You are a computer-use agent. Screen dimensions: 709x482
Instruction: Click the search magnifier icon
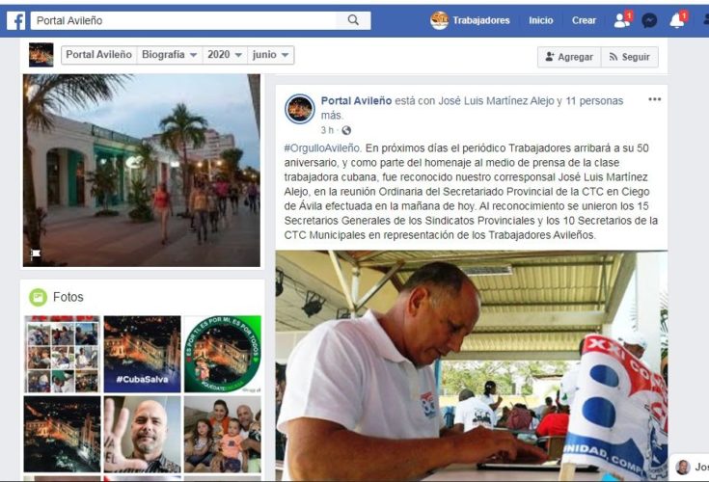[x=353, y=20]
